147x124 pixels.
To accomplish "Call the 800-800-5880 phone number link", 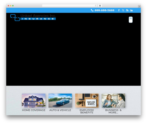I will click(104, 10).
